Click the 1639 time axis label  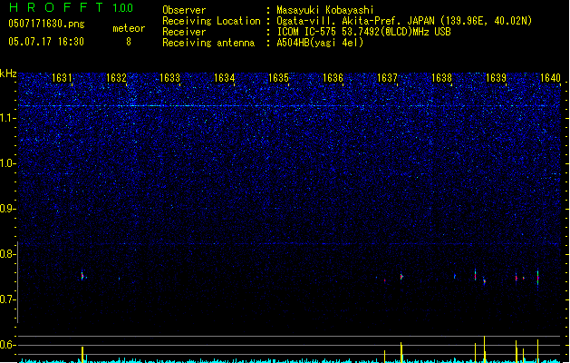click(496, 78)
